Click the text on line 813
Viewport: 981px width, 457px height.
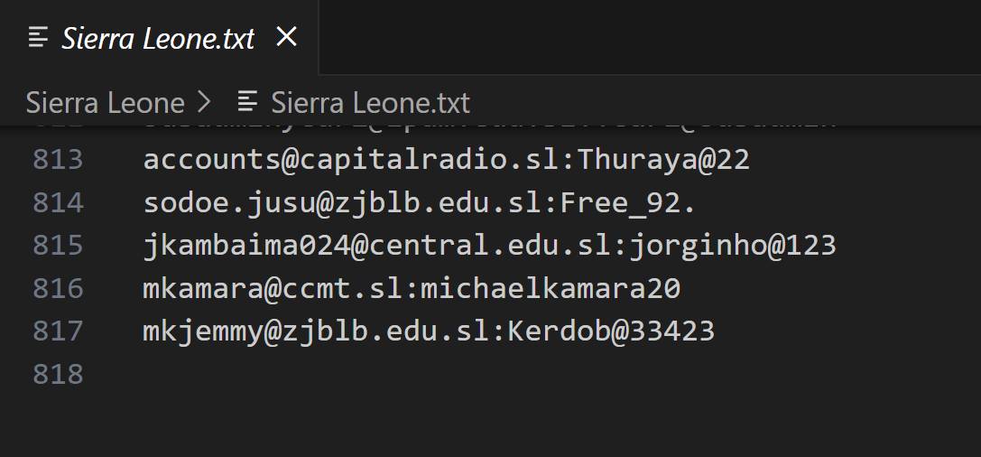tap(446, 160)
